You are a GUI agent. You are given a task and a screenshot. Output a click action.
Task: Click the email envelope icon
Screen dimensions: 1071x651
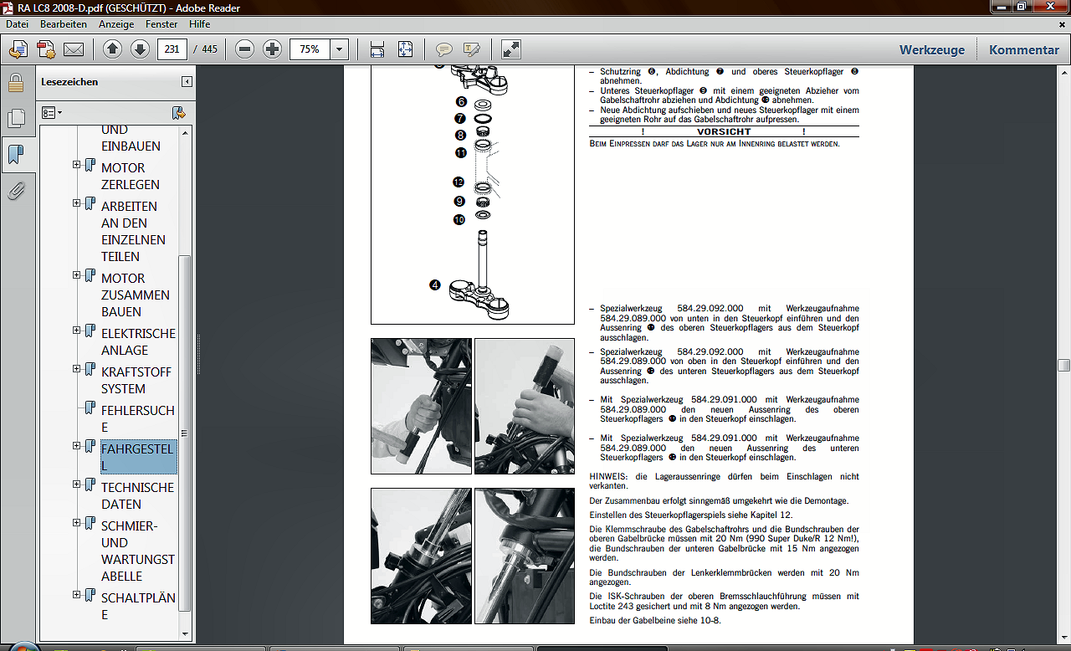(74, 49)
